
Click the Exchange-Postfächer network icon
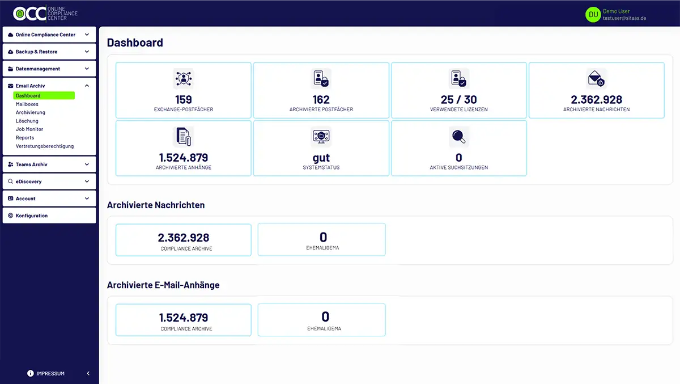click(183, 78)
